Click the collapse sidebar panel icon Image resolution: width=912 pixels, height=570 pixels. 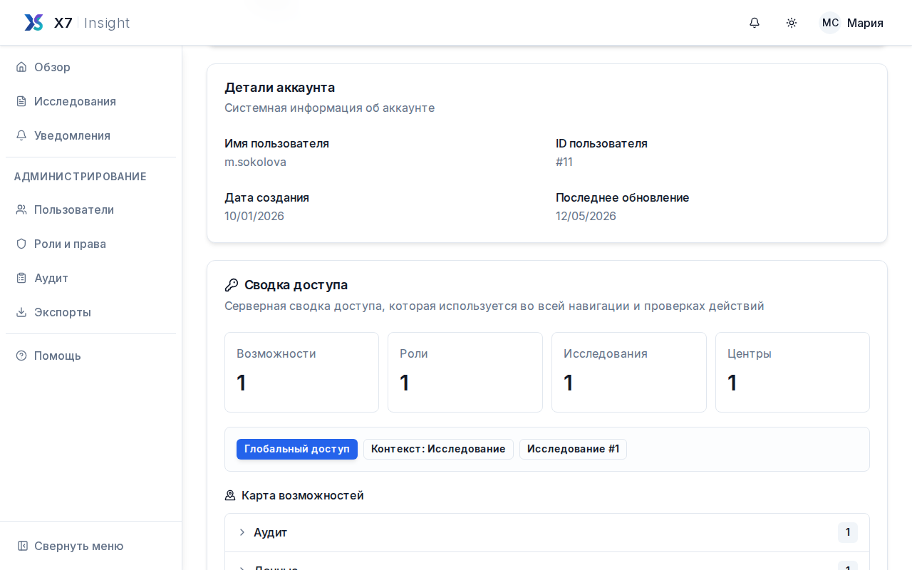[x=23, y=546]
